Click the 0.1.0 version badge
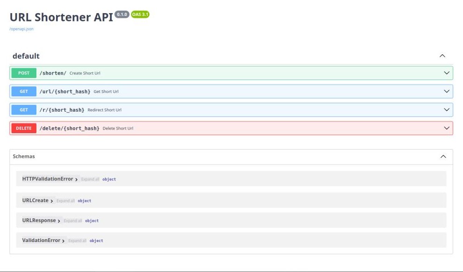 point(121,14)
